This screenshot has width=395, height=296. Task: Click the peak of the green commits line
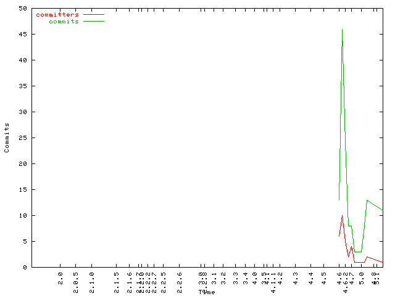click(x=342, y=30)
